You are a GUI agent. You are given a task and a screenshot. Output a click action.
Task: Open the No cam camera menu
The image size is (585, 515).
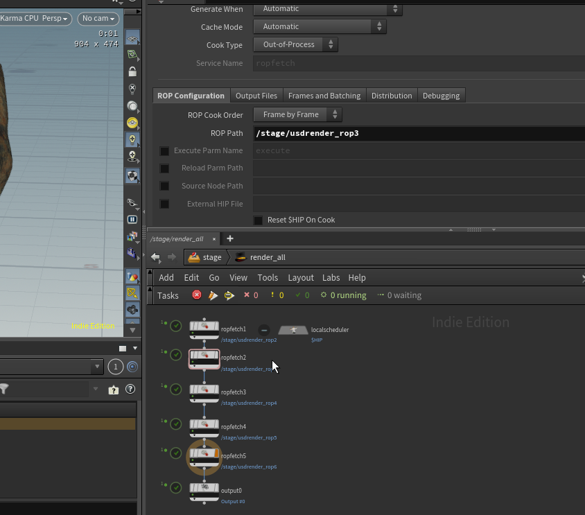[x=98, y=18]
